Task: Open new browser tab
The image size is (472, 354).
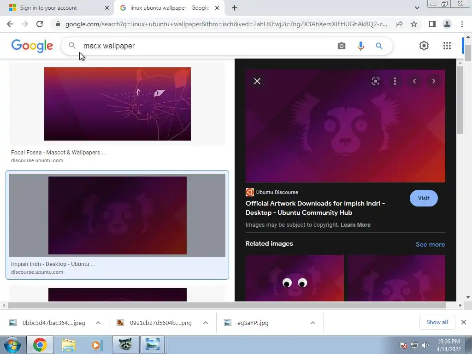Action: tap(235, 8)
